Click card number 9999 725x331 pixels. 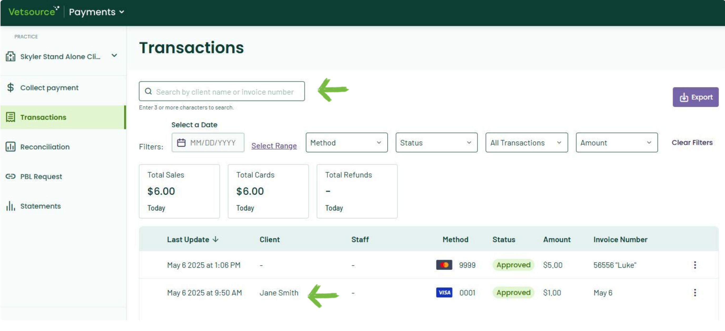tap(467, 265)
